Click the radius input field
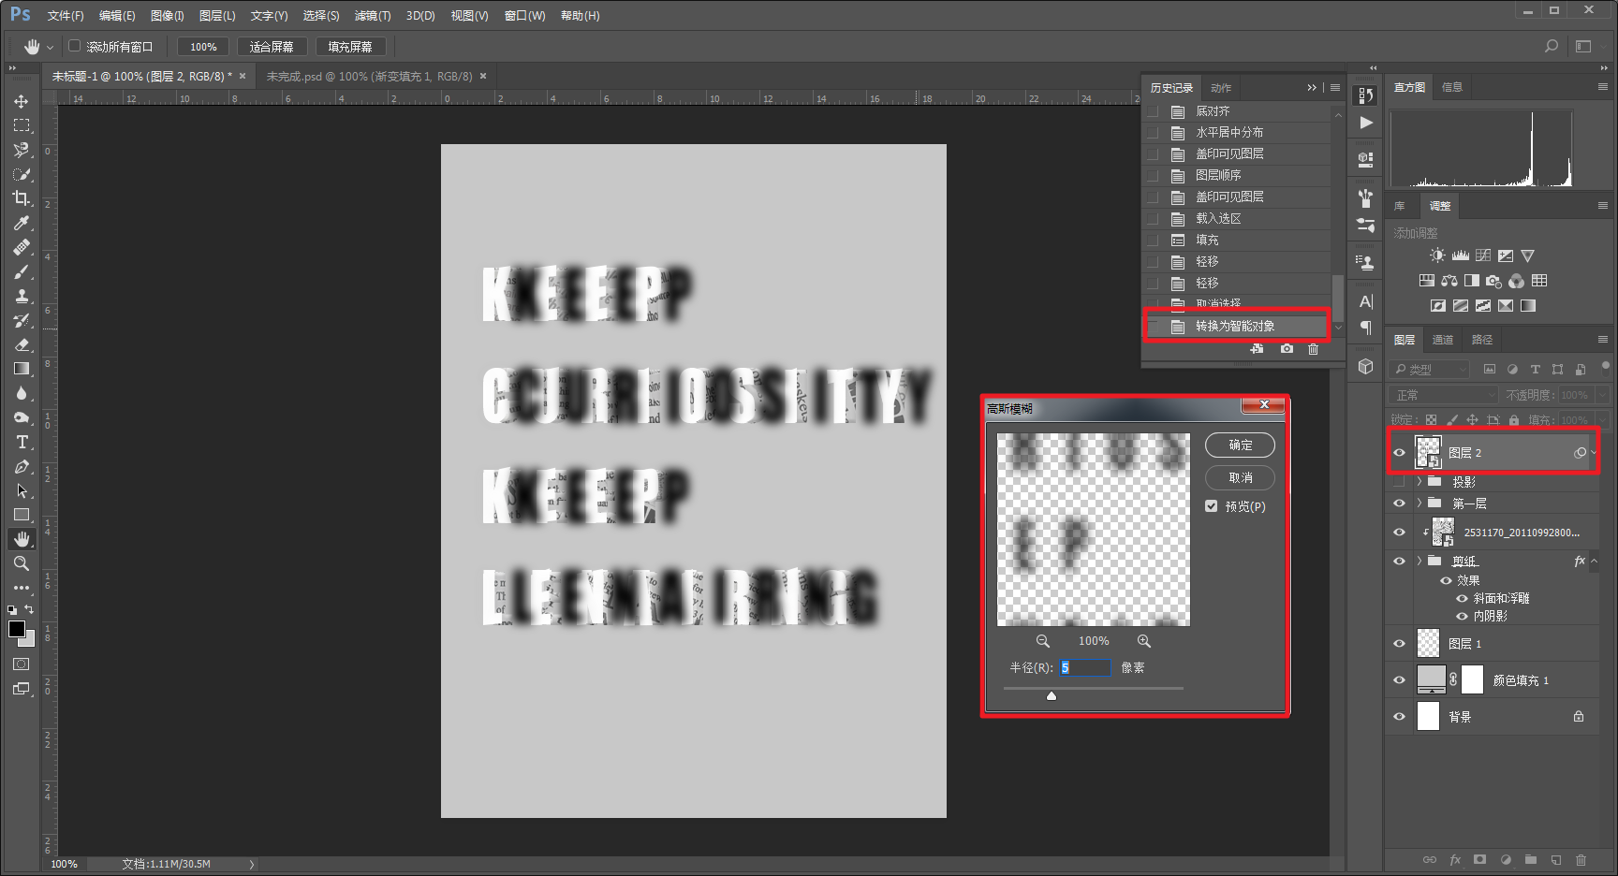Image resolution: width=1618 pixels, height=876 pixels. point(1085,667)
